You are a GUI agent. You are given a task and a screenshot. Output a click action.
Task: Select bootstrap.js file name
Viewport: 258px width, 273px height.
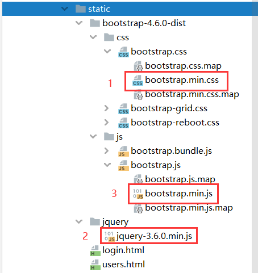click(x=156, y=165)
